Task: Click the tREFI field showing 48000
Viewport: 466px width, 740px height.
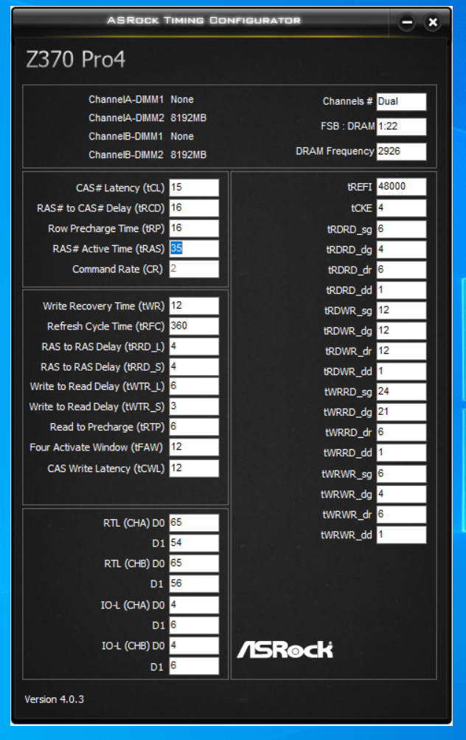Action: coord(401,186)
